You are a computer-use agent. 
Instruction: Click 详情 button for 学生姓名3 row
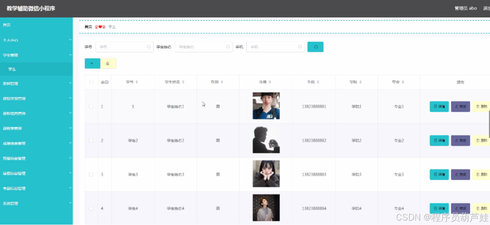click(x=439, y=174)
